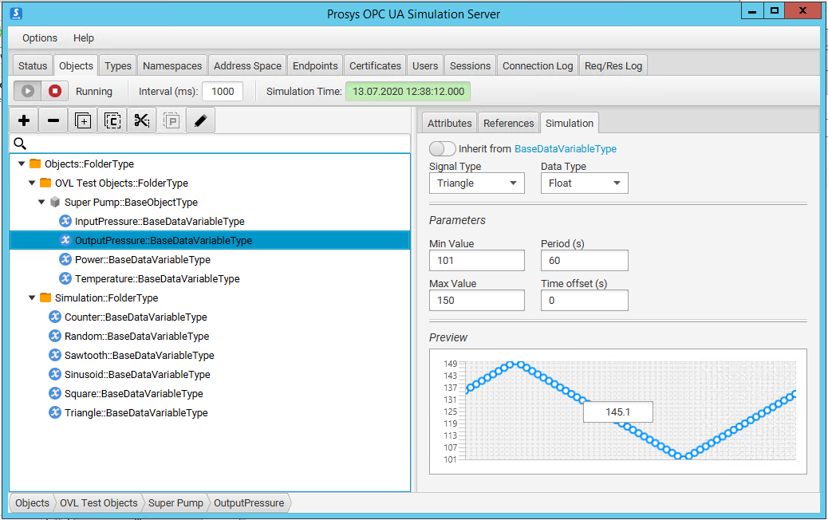
Task: Click the cube icon of Super Pump
Action: click(55, 203)
